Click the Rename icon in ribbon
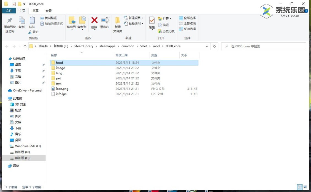The height and width of the screenshot is (192, 311). pyautogui.click(x=105, y=20)
